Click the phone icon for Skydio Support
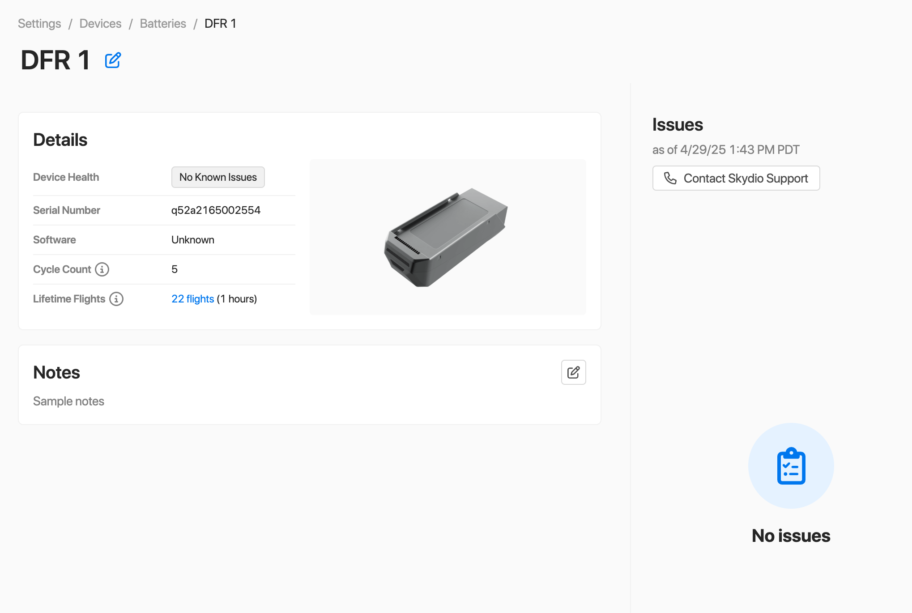Image resolution: width=912 pixels, height=613 pixels. click(670, 178)
